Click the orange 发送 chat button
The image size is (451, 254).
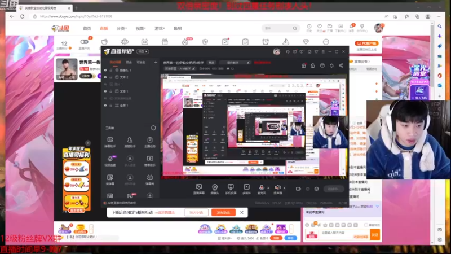tap(375, 235)
